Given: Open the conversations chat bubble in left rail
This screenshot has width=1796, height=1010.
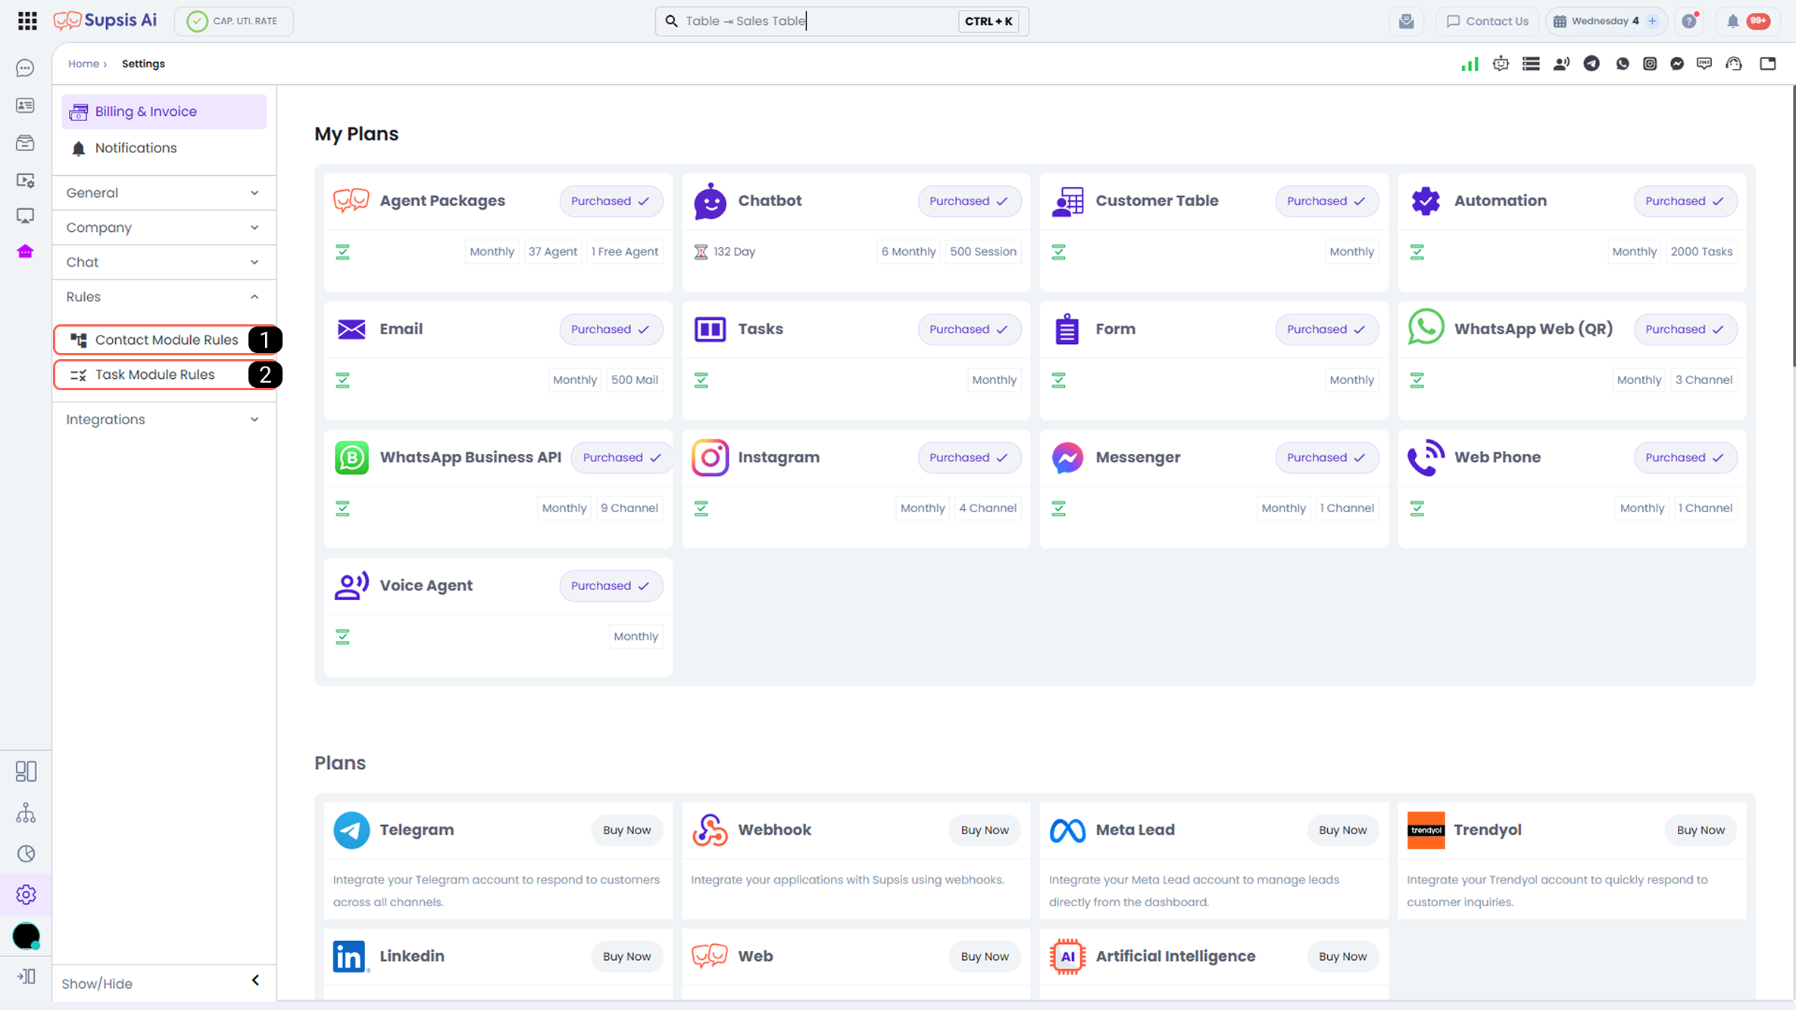Looking at the screenshot, I should [x=25, y=68].
